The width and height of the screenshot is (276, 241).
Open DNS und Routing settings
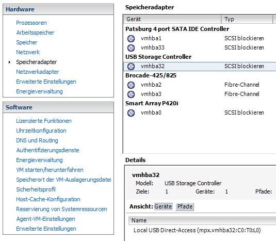click(37, 140)
